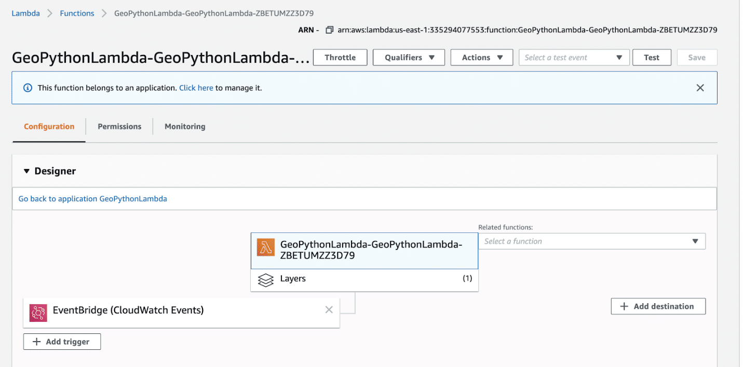This screenshot has height=367, width=743.
Task: Click the Select a function input field
Action: click(x=571, y=241)
